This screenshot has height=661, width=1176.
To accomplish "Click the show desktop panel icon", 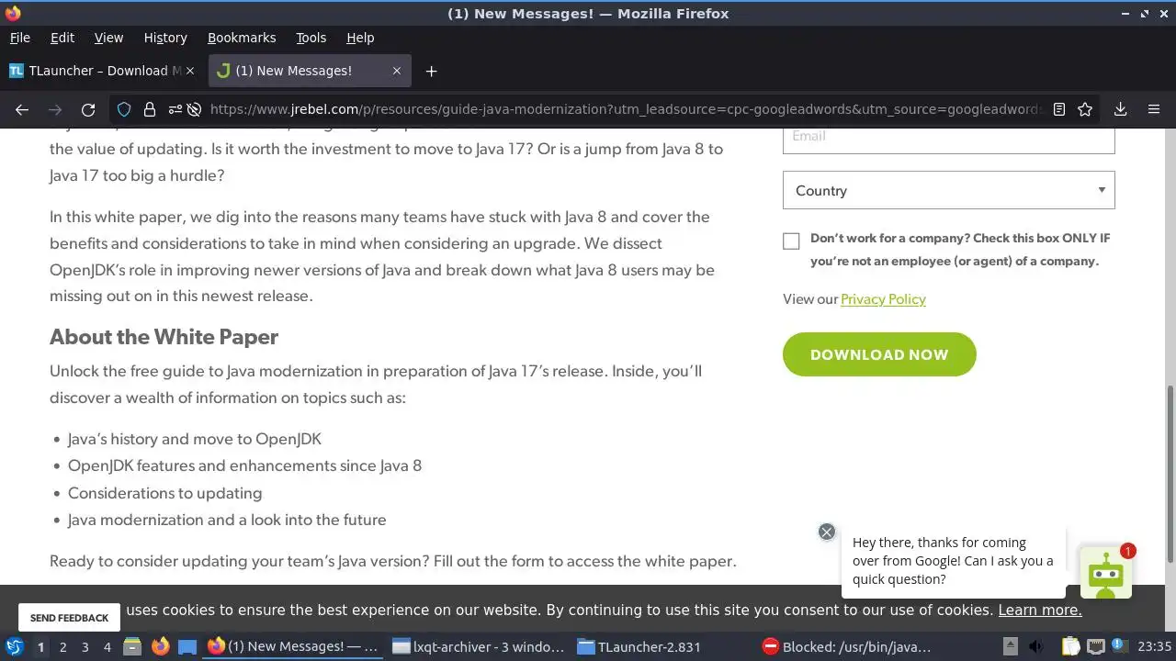I will point(187,646).
